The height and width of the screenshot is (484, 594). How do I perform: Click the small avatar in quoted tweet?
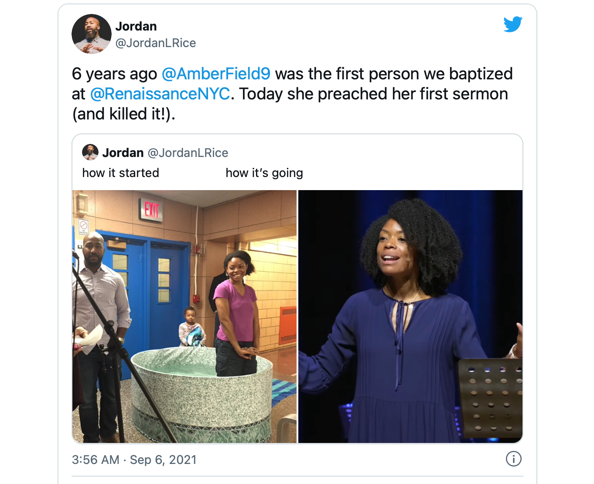[90, 152]
